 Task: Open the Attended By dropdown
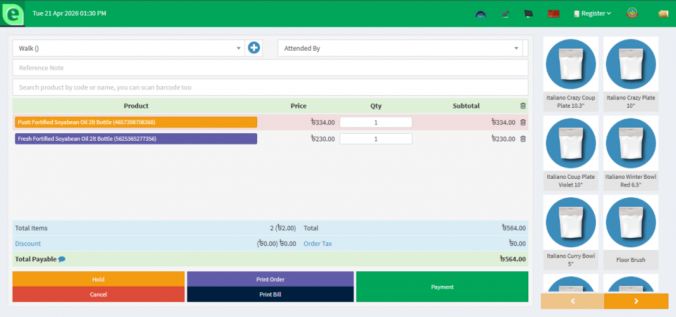pyautogui.click(x=400, y=48)
